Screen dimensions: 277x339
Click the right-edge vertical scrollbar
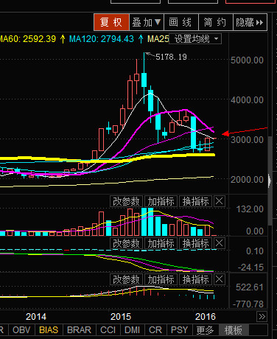pyautogui.click(x=270, y=181)
